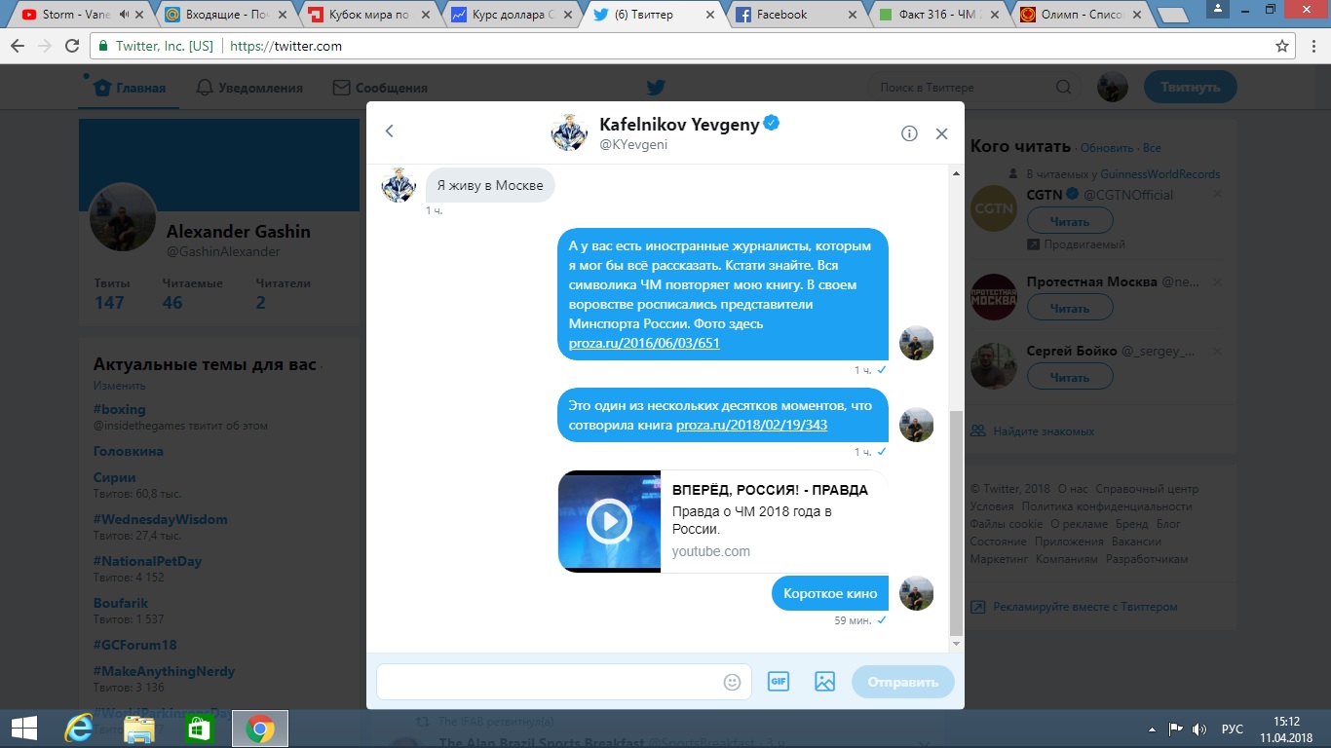Open Сообщения messages tab
Screen dimensions: 1331x748
click(380, 88)
